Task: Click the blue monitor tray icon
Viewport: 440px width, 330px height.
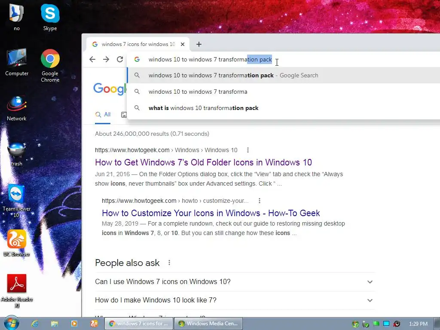Action: pyautogui.click(x=386, y=324)
